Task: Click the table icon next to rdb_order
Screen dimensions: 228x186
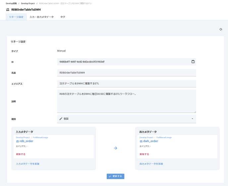Action: 18,141
